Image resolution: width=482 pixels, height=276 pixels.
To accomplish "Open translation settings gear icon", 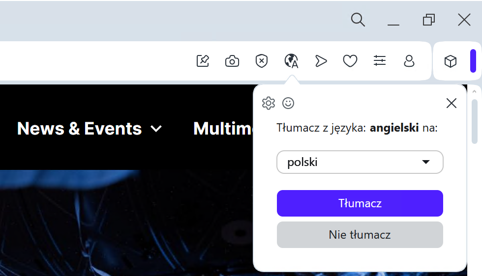I will point(269,103).
